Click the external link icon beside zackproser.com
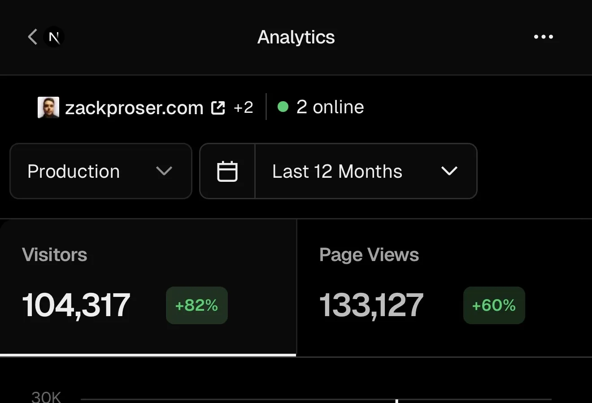Screen dimensions: 592x403 tap(218, 107)
